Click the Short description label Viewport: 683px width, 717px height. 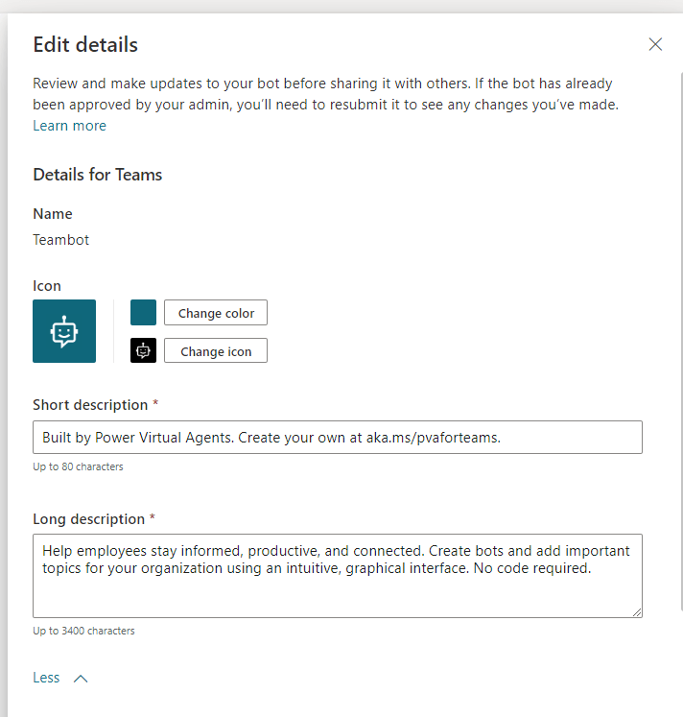[90, 405]
